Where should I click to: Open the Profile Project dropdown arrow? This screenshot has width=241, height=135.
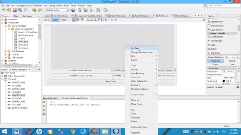click(x=109, y=10)
